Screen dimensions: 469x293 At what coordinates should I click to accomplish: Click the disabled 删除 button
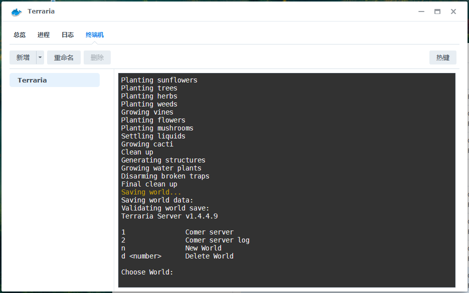[x=97, y=57]
